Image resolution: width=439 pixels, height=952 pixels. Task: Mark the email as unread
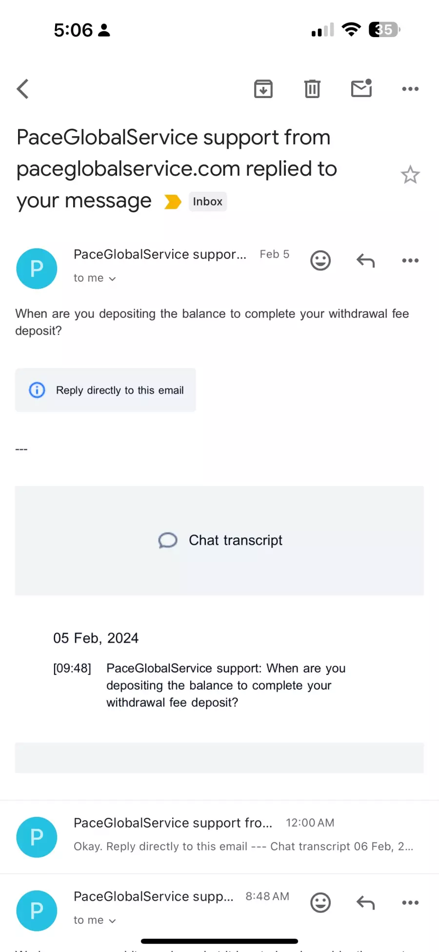(x=361, y=88)
